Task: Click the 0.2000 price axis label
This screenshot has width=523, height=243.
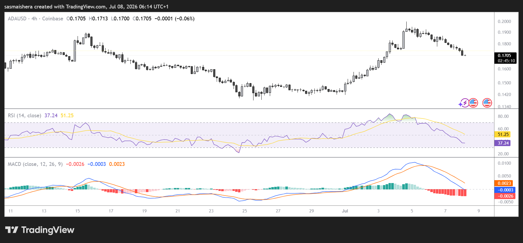Action: pos(504,22)
